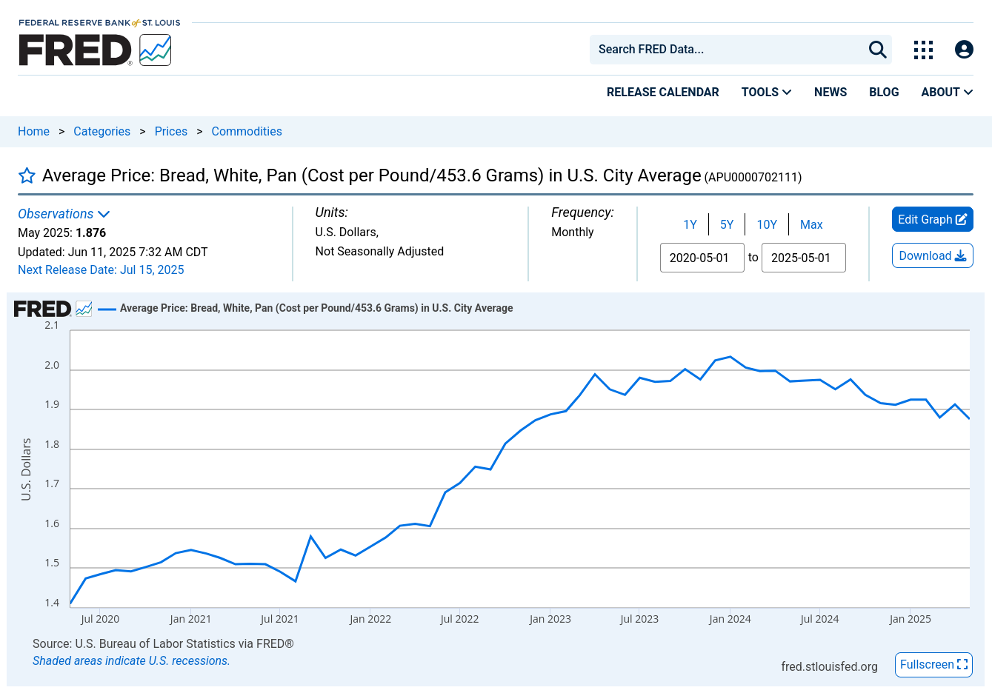Select the 10Y date range

point(767,224)
